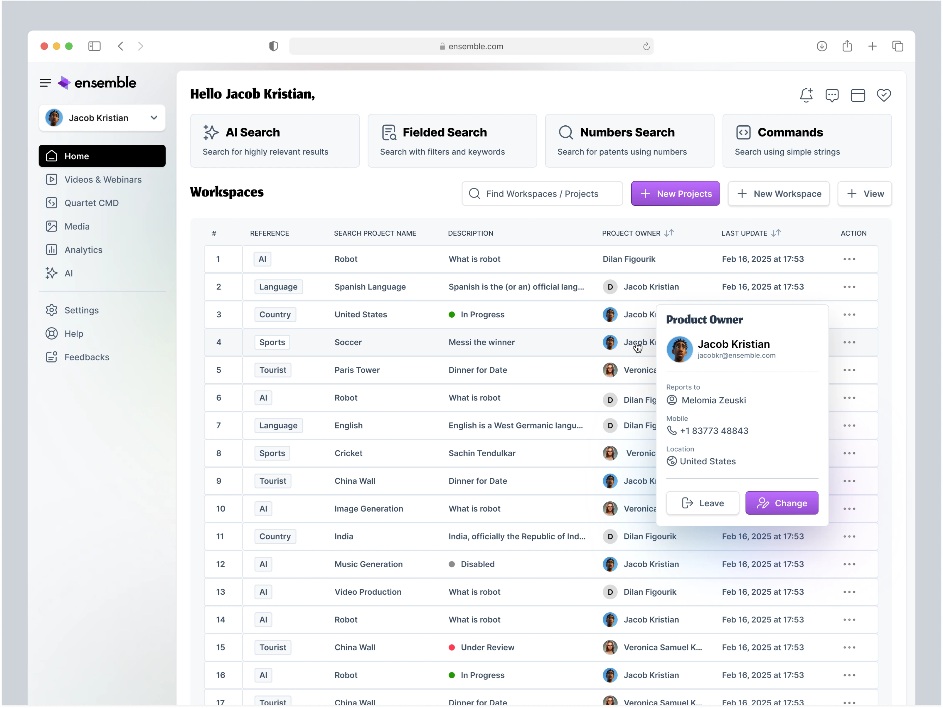Screen dimensions: 943x708
Task: Click the Disabled status in Music Generation row
Action: click(477, 564)
